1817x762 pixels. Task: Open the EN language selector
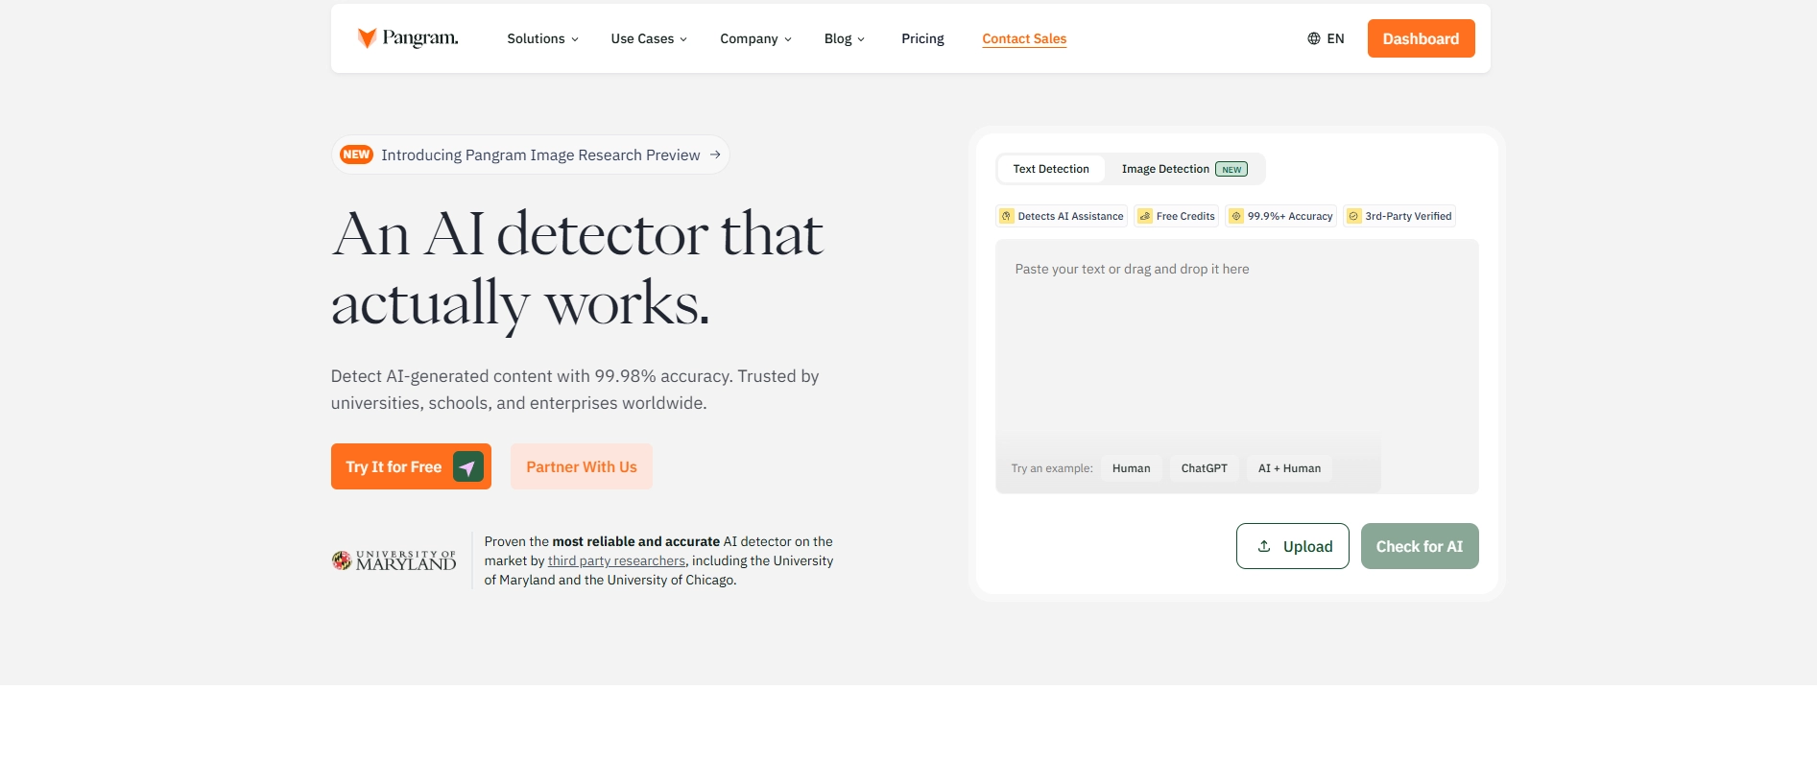tap(1326, 38)
